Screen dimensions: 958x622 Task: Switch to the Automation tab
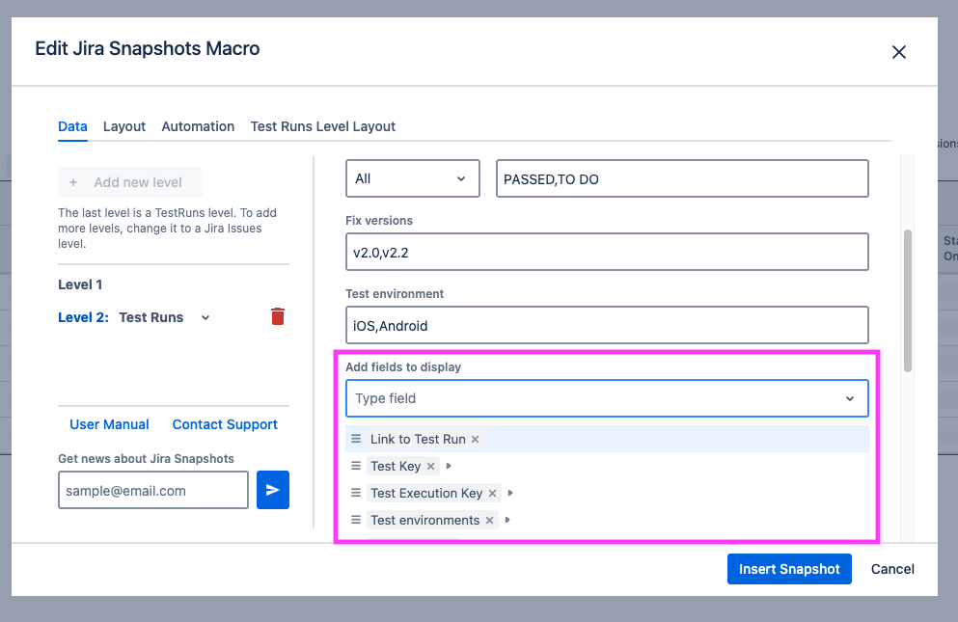(198, 126)
